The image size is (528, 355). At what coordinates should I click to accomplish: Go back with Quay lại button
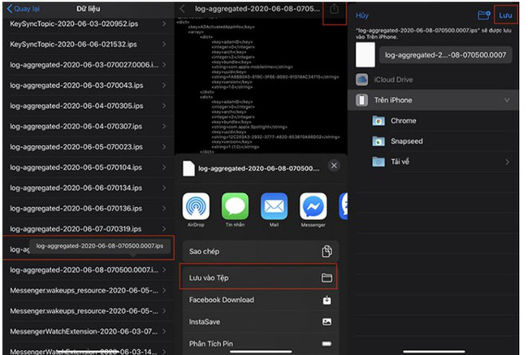pos(24,9)
